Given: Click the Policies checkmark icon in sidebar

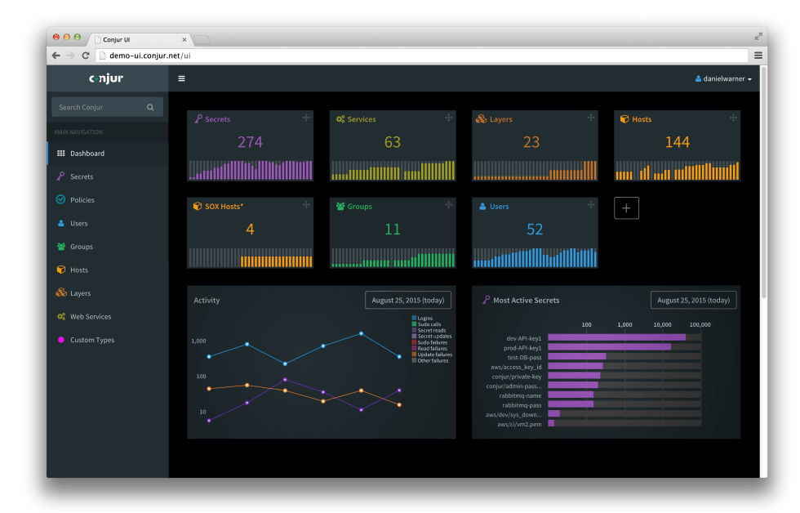Looking at the screenshot, I should click(x=60, y=199).
